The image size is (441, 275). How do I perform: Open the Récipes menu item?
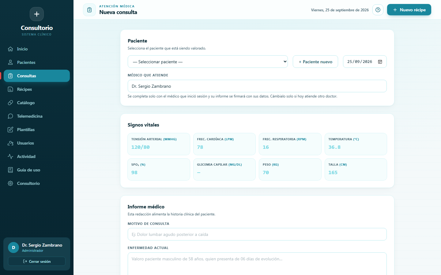[37, 89]
